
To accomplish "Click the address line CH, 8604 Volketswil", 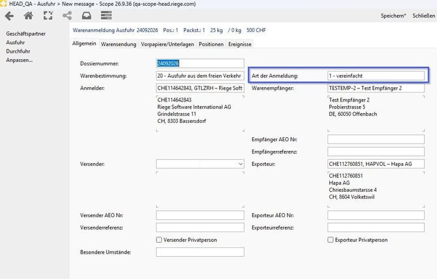I will [x=352, y=197].
